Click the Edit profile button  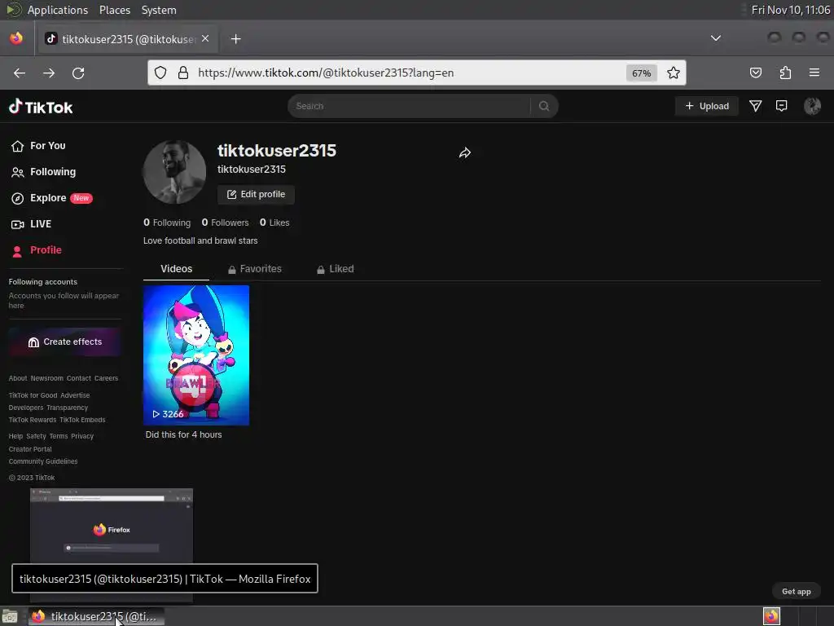point(256,194)
